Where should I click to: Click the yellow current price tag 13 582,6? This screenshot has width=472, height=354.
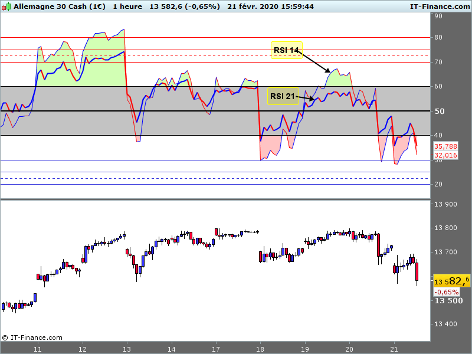[452, 281]
